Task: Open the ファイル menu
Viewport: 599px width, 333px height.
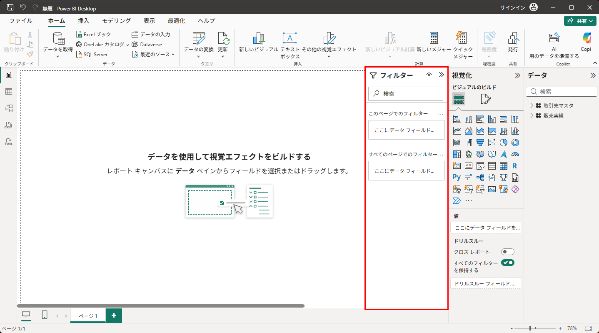Action: [x=21, y=21]
